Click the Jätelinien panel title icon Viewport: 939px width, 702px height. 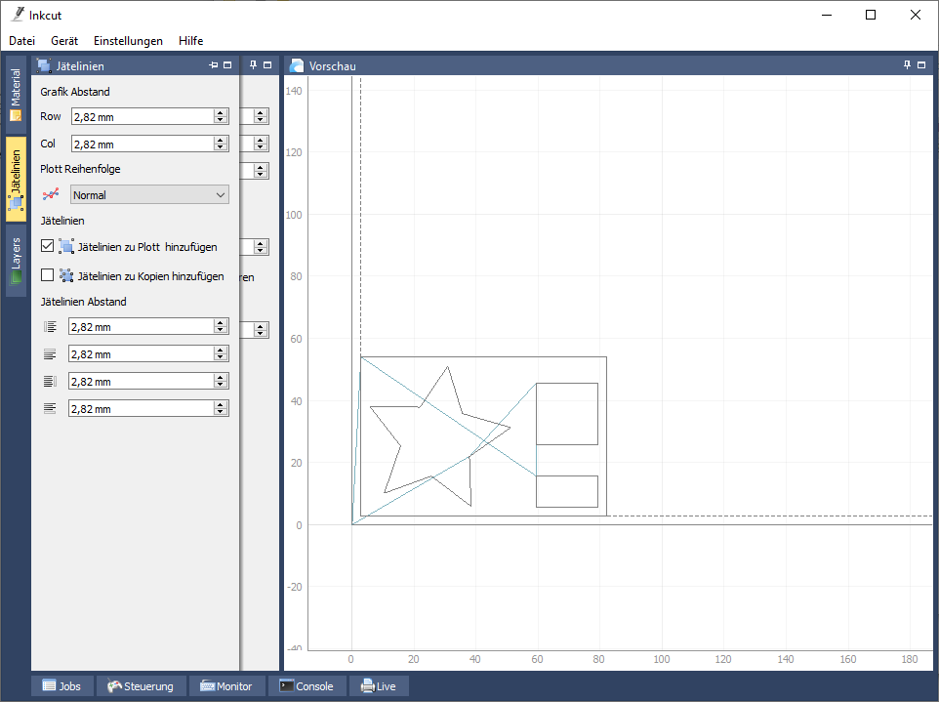click(44, 66)
